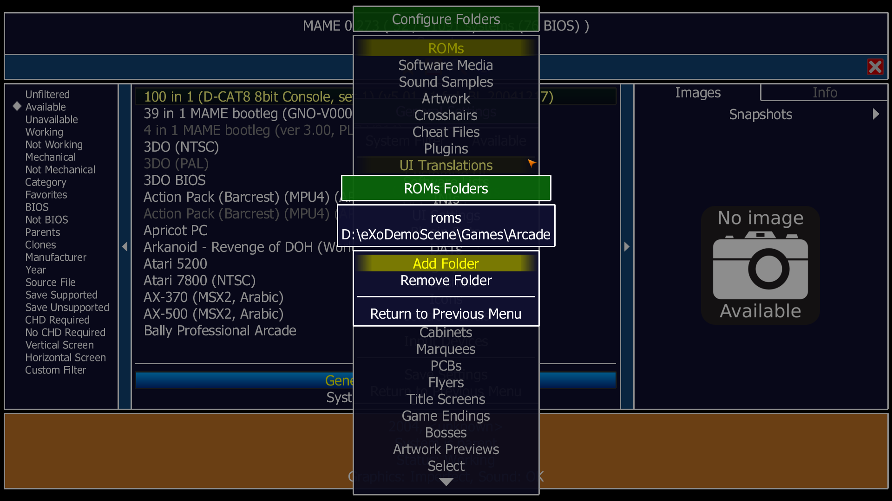Click the Snapshots image category label

pyautogui.click(x=761, y=114)
